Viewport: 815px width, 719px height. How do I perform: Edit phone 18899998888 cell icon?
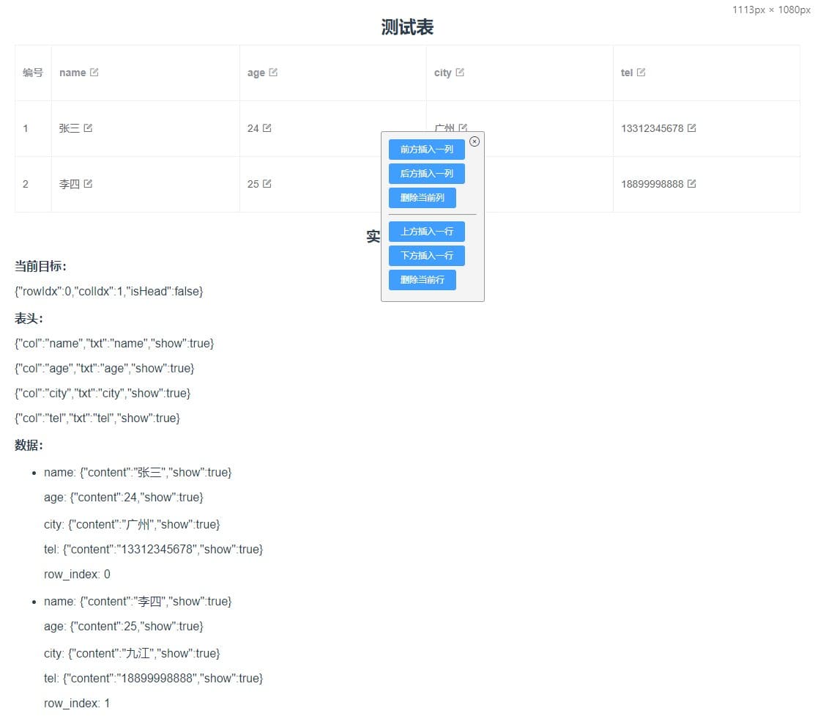[x=692, y=184]
